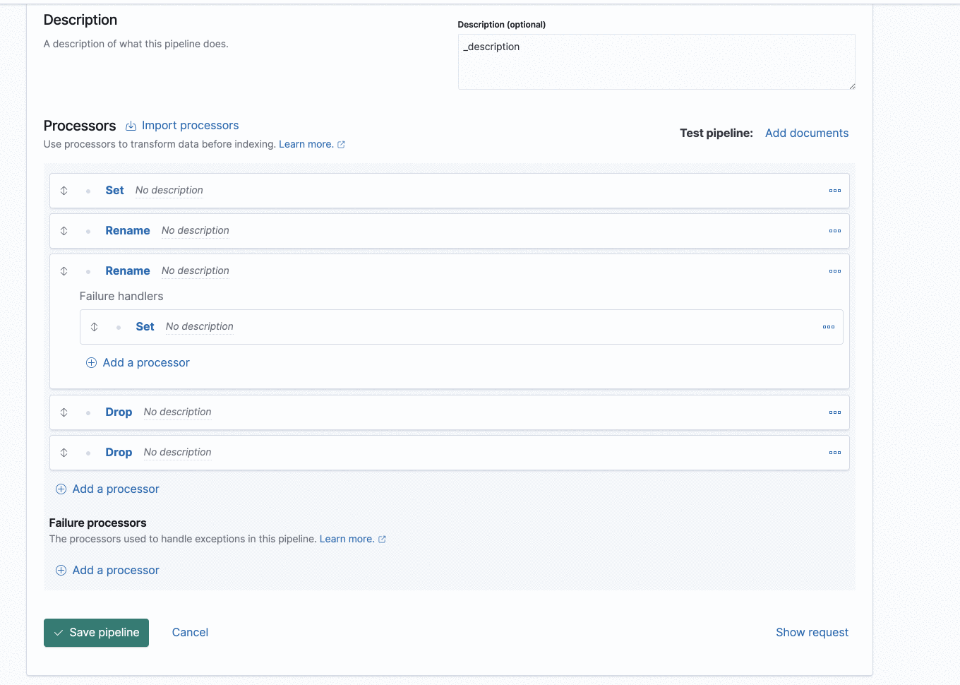Image resolution: width=960 pixels, height=685 pixels.
Task: Click Save pipeline button text
Action: click(x=104, y=633)
